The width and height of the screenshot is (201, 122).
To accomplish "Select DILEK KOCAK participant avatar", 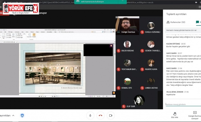I will click(x=127, y=44).
